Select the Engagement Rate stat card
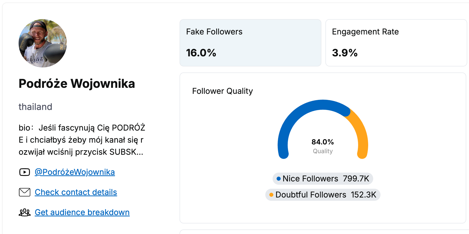The image size is (469, 234). [396, 43]
